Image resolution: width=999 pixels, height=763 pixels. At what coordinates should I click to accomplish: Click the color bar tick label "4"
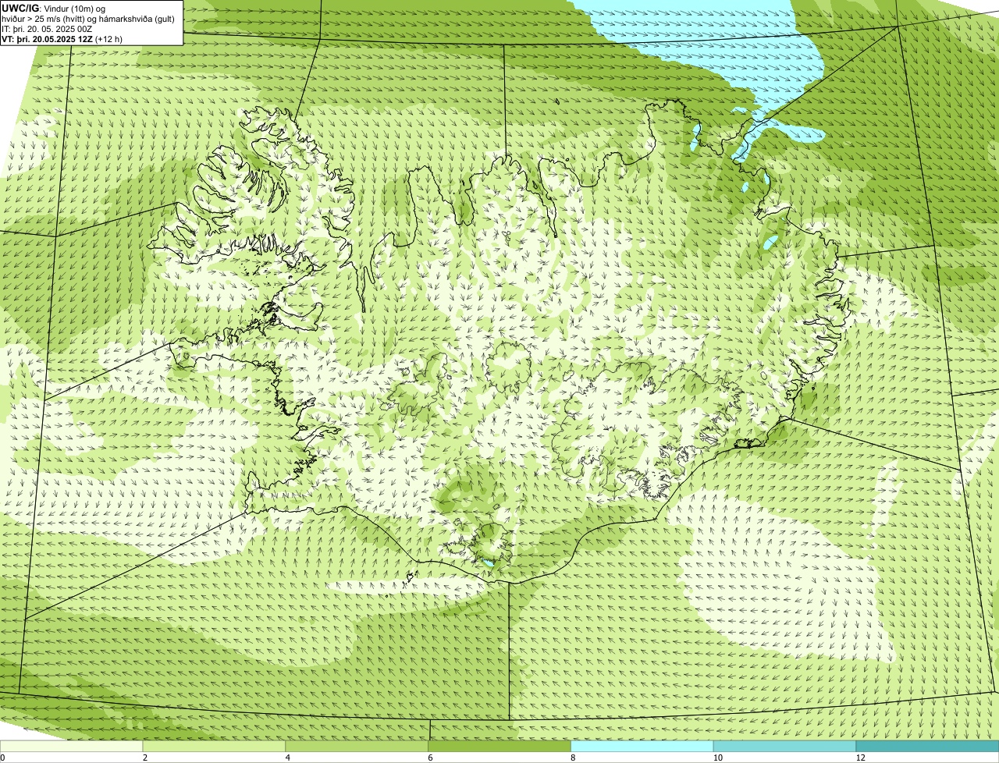288,758
